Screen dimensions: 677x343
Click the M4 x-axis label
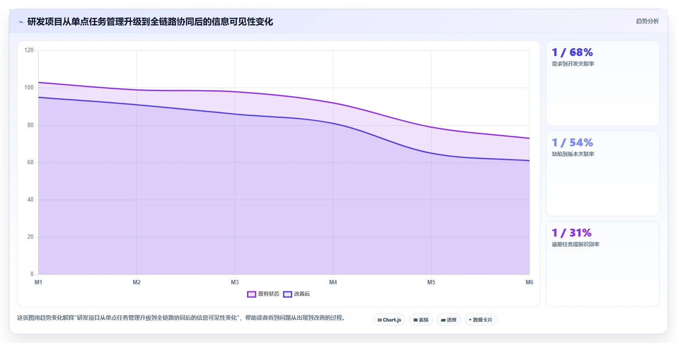[x=333, y=282]
